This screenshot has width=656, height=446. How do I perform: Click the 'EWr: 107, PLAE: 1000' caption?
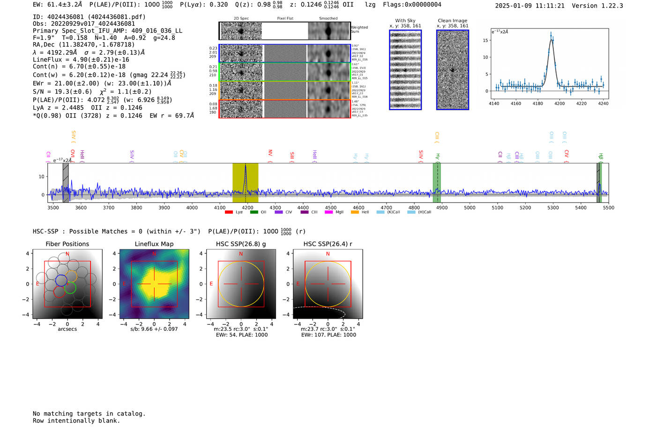pyautogui.click(x=328, y=335)
